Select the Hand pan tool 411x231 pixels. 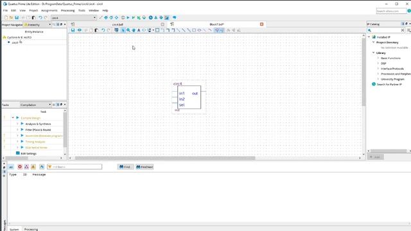[134, 30]
